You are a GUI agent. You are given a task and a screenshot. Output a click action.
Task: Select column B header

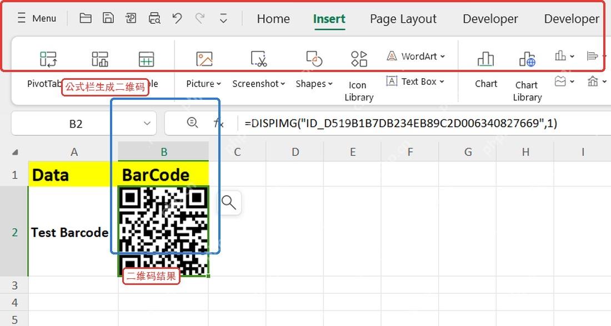pyautogui.click(x=164, y=152)
